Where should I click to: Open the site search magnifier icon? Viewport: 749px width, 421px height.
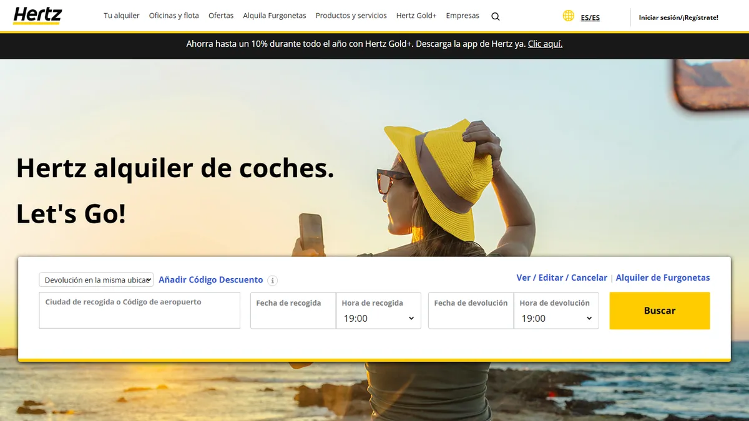tap(496, 17)
